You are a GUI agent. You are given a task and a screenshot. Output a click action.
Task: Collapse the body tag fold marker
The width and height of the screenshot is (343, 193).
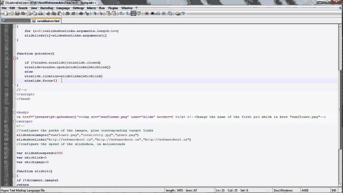(x=14, y=112)
